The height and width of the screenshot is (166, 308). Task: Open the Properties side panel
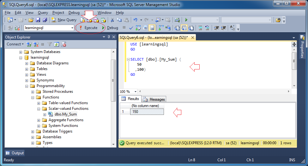tap(302, 46)
